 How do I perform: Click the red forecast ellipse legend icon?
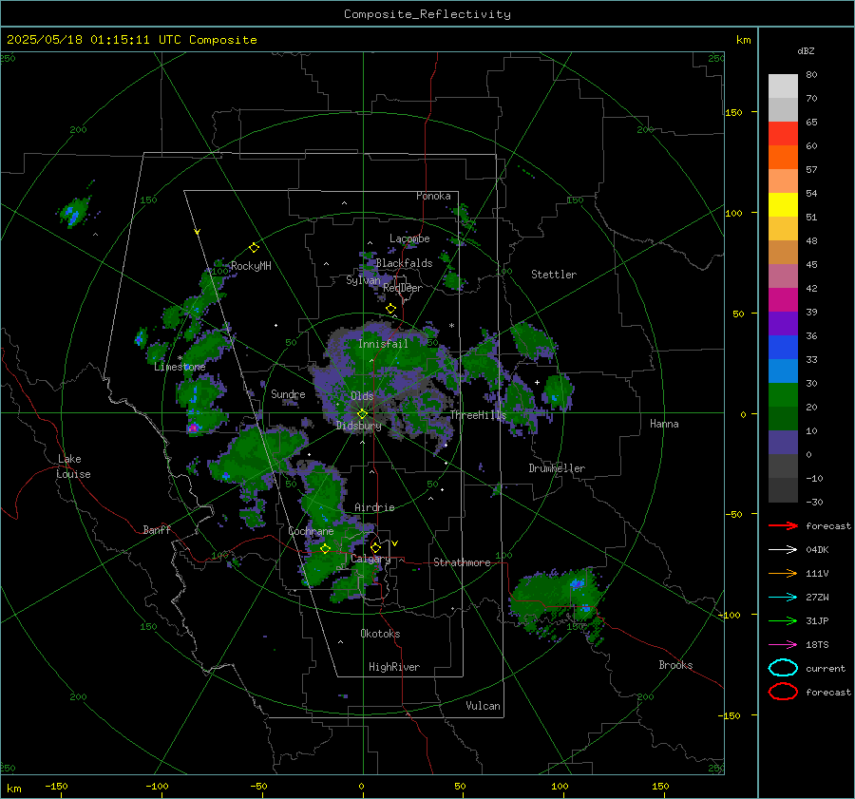[783, 692]
